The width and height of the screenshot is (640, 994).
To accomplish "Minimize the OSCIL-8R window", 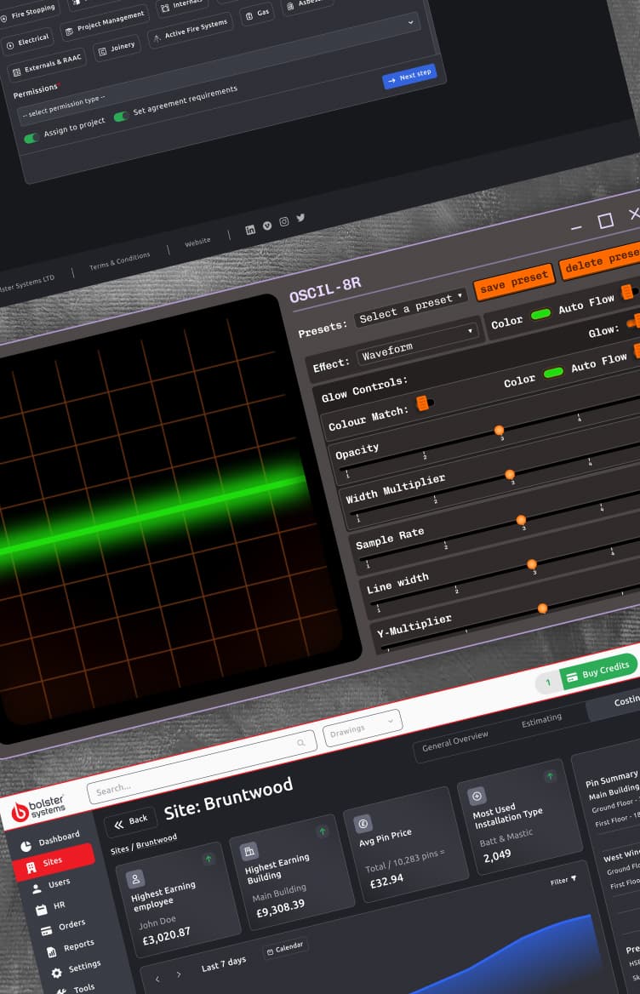I will click(x=576, y=227).
